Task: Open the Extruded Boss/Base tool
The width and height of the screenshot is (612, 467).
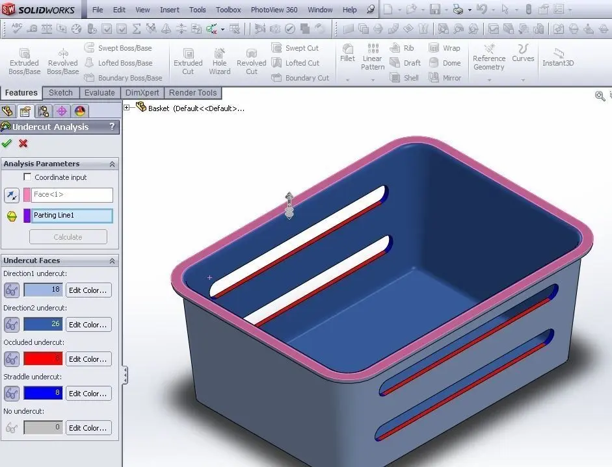Action: [24, 61]
